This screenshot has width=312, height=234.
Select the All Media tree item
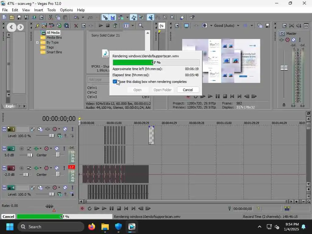click(x=53, y=33)
